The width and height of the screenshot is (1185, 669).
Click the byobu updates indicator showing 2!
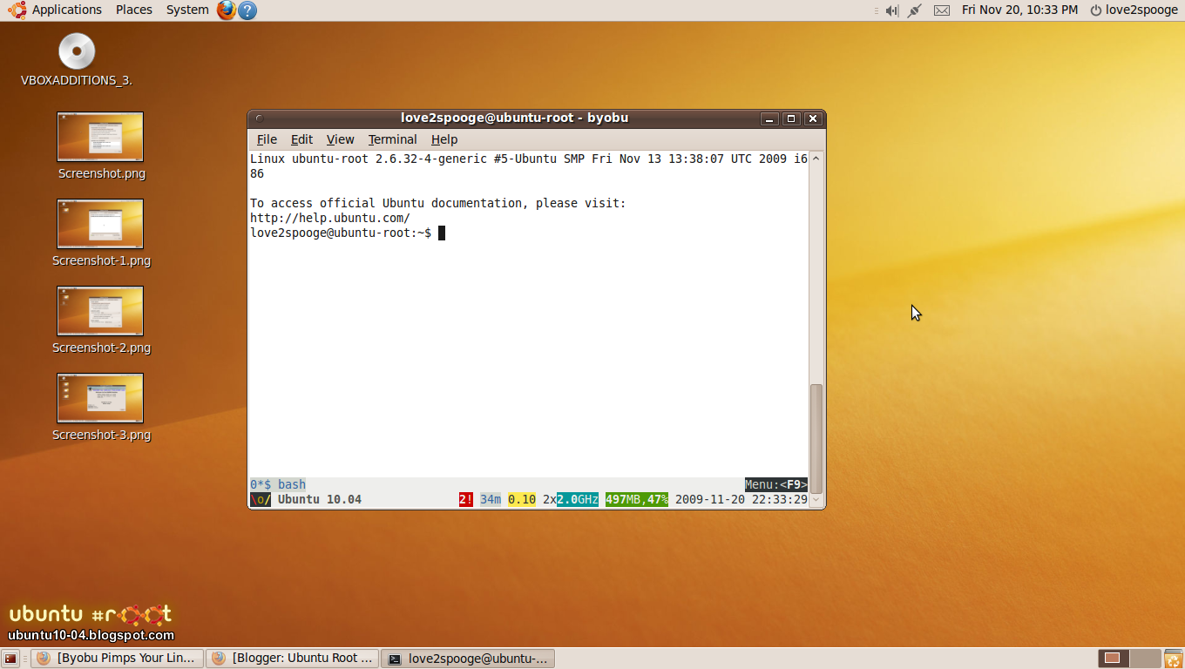(x=464, y=499)
